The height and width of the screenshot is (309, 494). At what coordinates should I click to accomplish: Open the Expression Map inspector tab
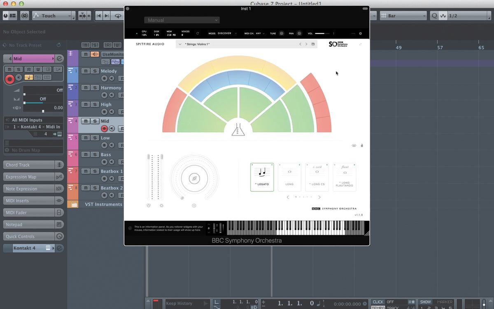[29, 177]
